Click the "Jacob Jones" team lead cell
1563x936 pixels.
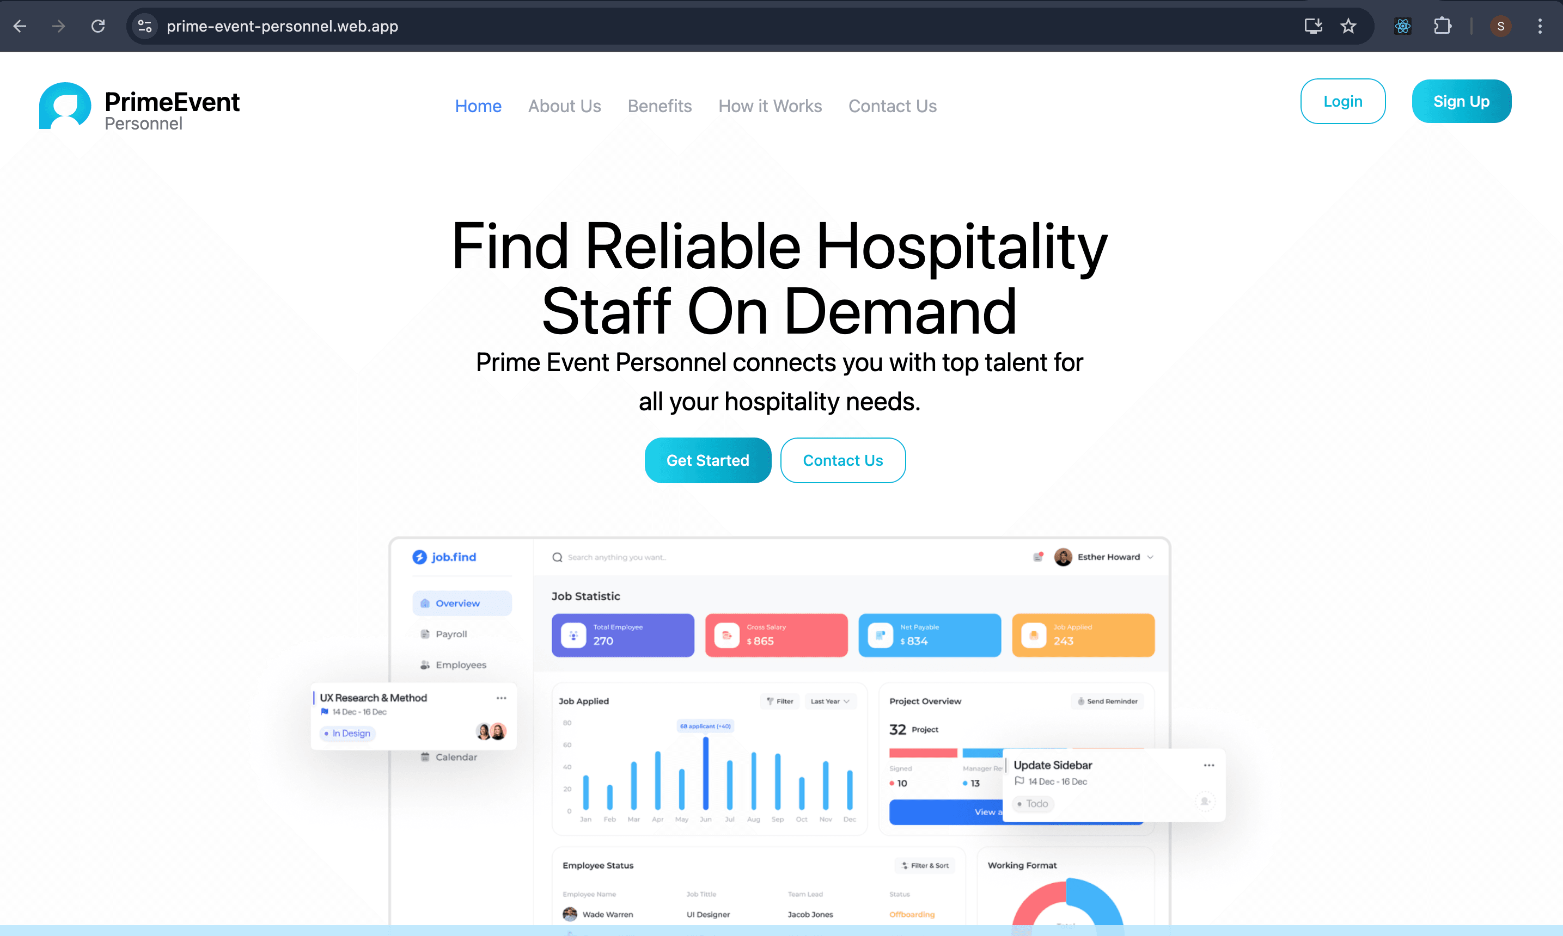coord(810,914)
